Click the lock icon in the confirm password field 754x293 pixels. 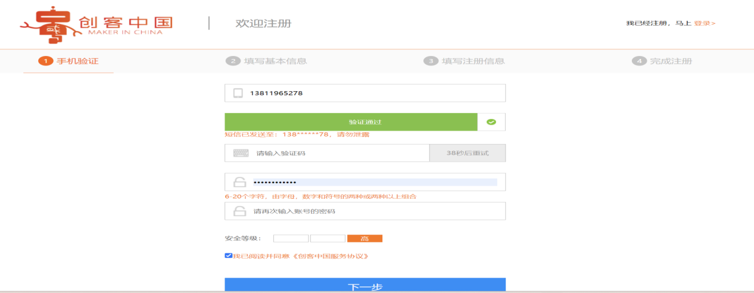click(x=239, y=211)
